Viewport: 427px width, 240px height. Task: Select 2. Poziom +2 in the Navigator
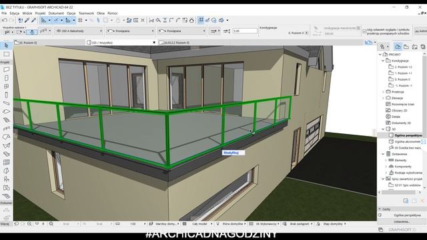coord(400,67)
